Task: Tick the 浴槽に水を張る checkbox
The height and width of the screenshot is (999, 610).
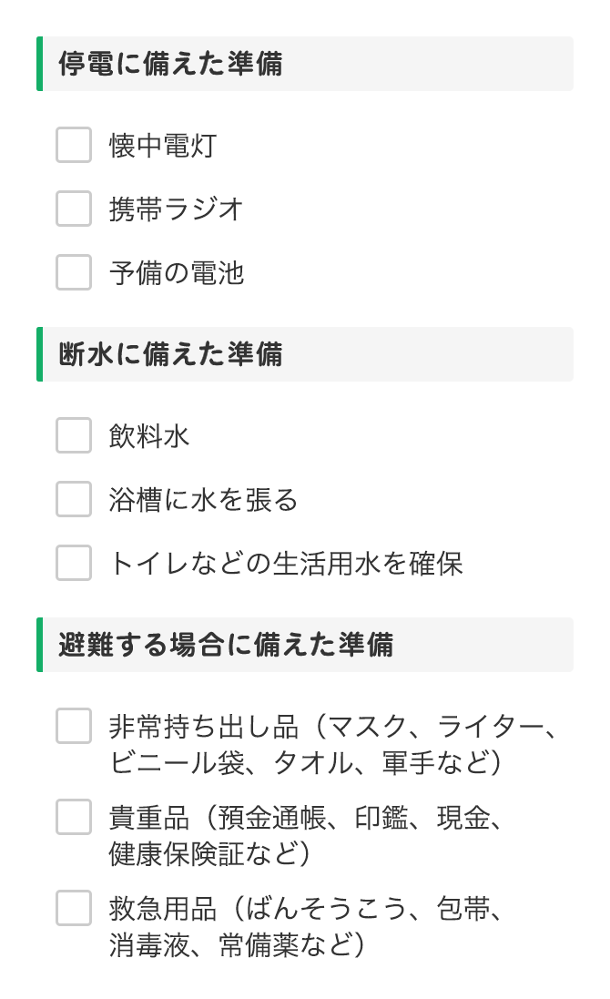Action: pos(74,499)
